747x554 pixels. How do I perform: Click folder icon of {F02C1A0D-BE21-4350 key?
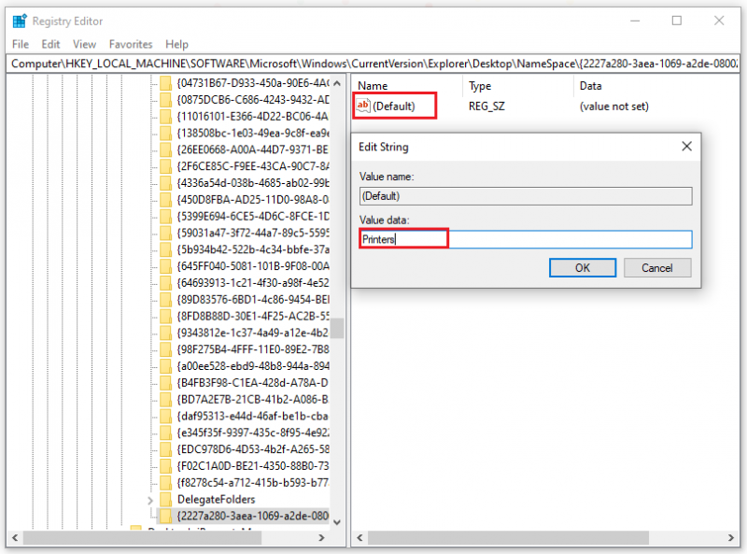(165, 466)
